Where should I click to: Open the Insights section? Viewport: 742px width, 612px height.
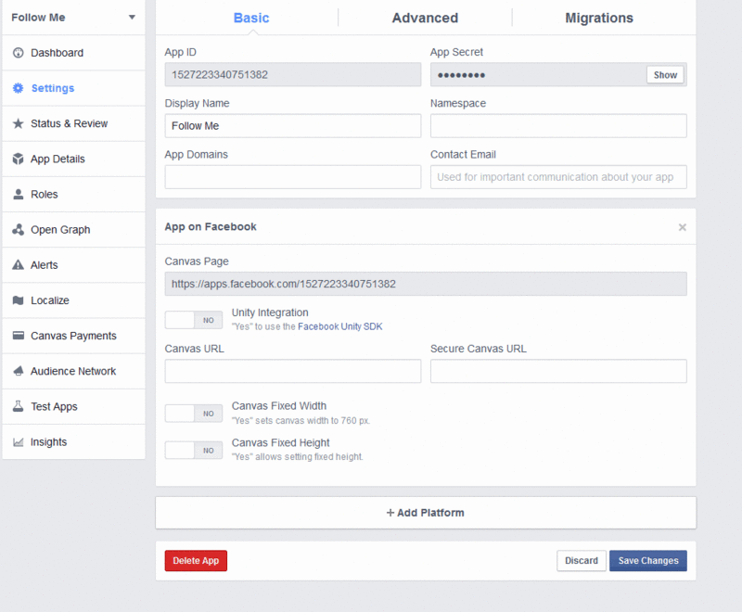pyautogui.click(x=73, y=441)
